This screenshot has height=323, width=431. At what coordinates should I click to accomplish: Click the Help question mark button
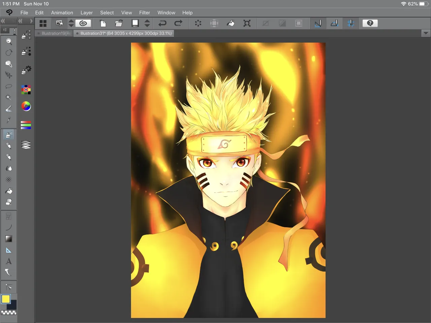tap(370, 23)
